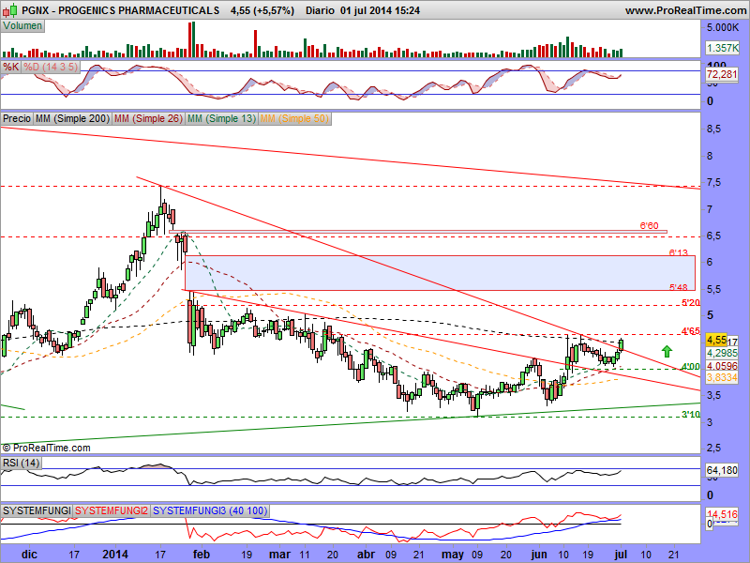Screen dimensions: 750x563
Task: Click the mar label on the date axis
Action: [279, 555]
